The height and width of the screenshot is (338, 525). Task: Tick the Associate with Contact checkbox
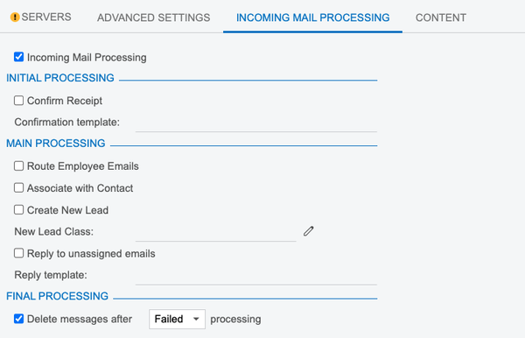[18, 187]
